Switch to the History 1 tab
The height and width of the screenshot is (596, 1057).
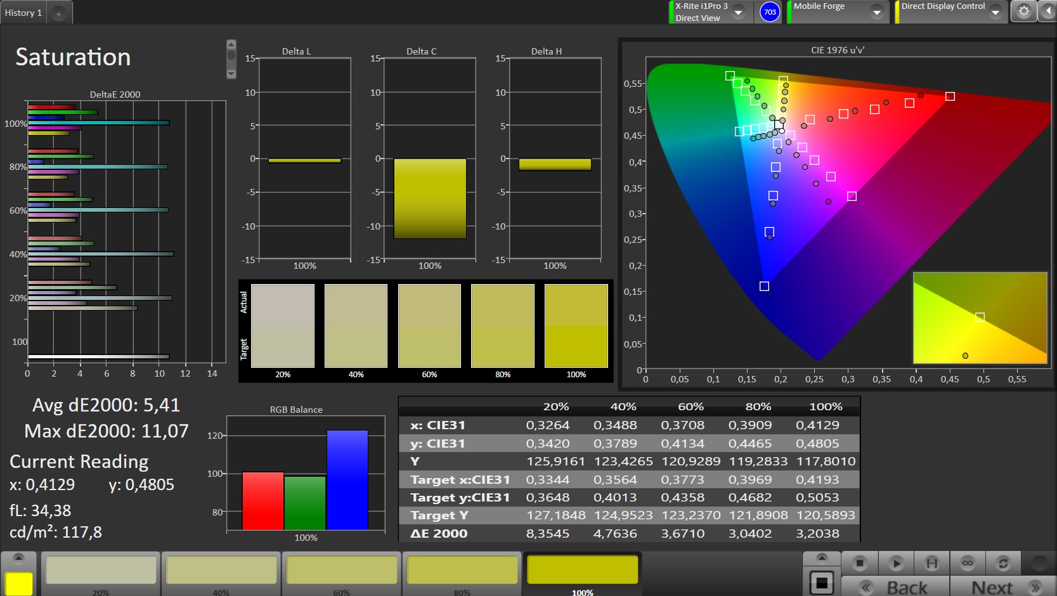(23, 13)
